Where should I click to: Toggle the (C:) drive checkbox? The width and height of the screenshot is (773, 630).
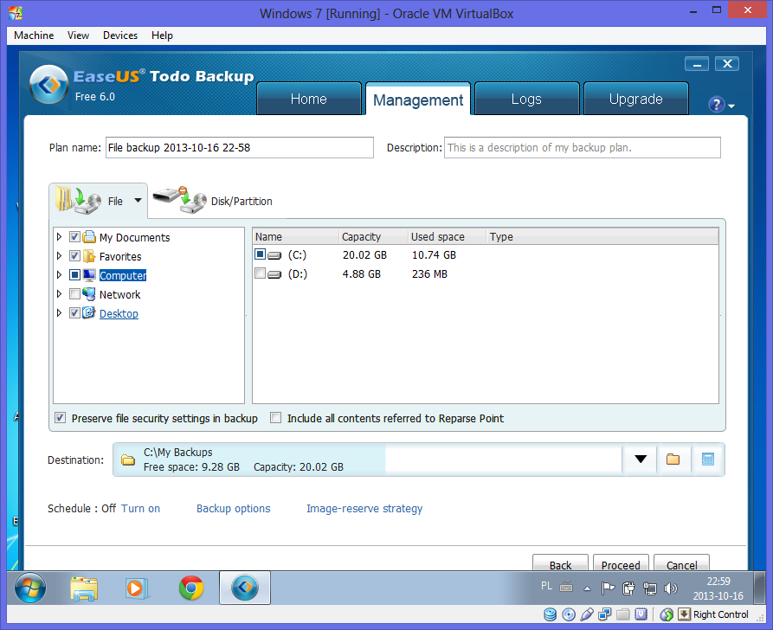(260, 254)
